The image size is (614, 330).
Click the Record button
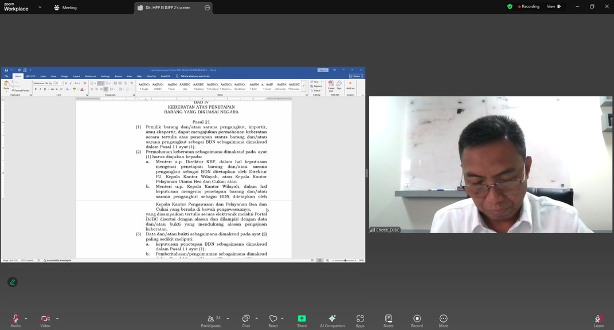click(x=417, y=321)
